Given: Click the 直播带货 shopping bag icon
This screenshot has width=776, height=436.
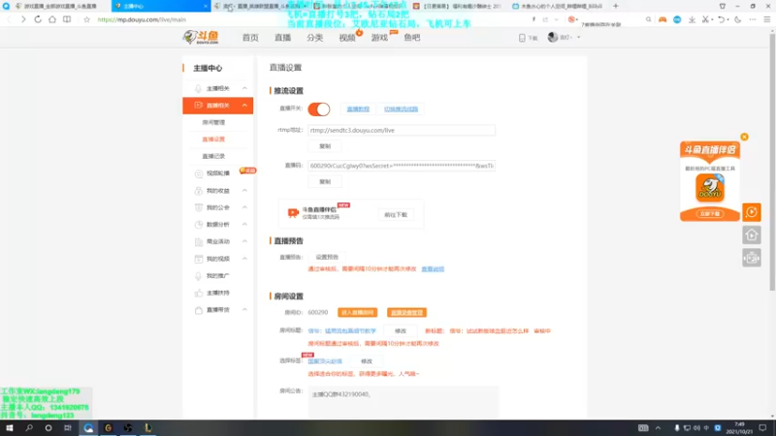Looking at the screenshot, I should 199,310.
